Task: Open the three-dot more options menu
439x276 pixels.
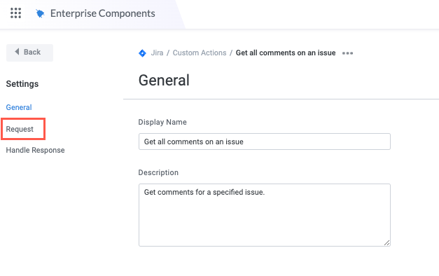Action: tap(347, 53)
